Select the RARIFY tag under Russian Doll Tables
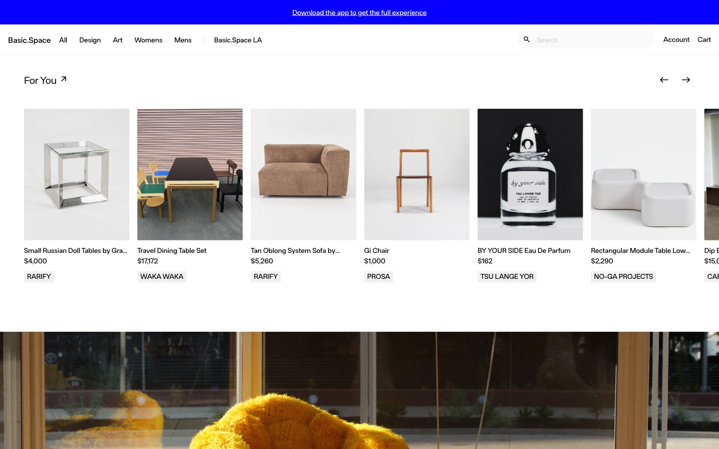This screenshot has height=449, width=719. click(x=39, y=276)
